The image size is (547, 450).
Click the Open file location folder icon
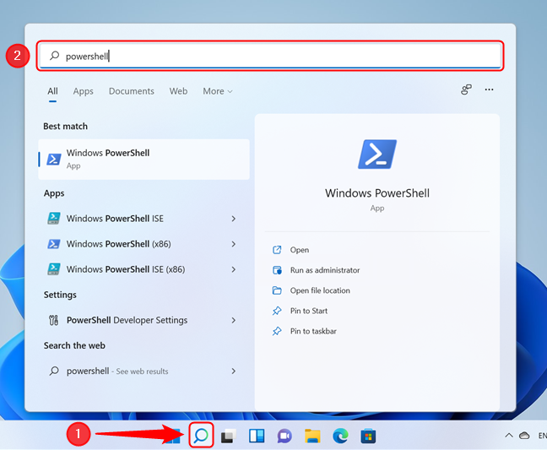[x=277, y=290]
